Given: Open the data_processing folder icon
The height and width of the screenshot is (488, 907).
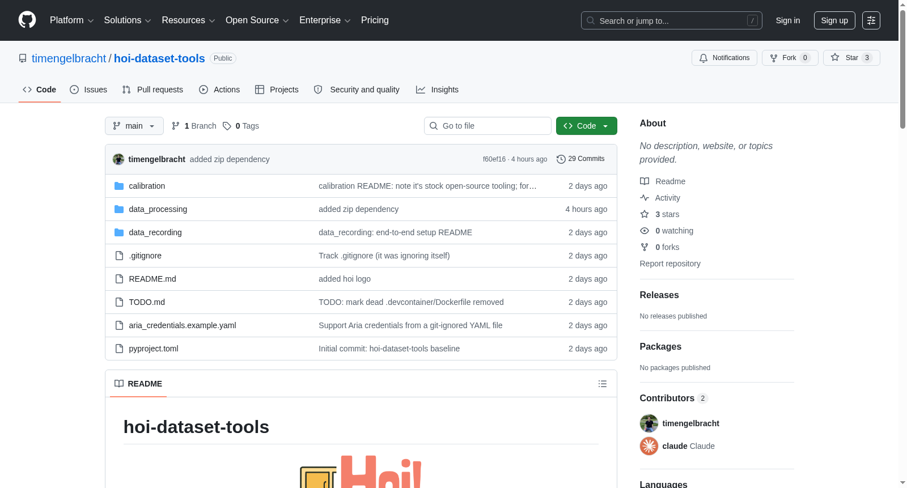Looking at the screenshot, I should pos(119,209).
